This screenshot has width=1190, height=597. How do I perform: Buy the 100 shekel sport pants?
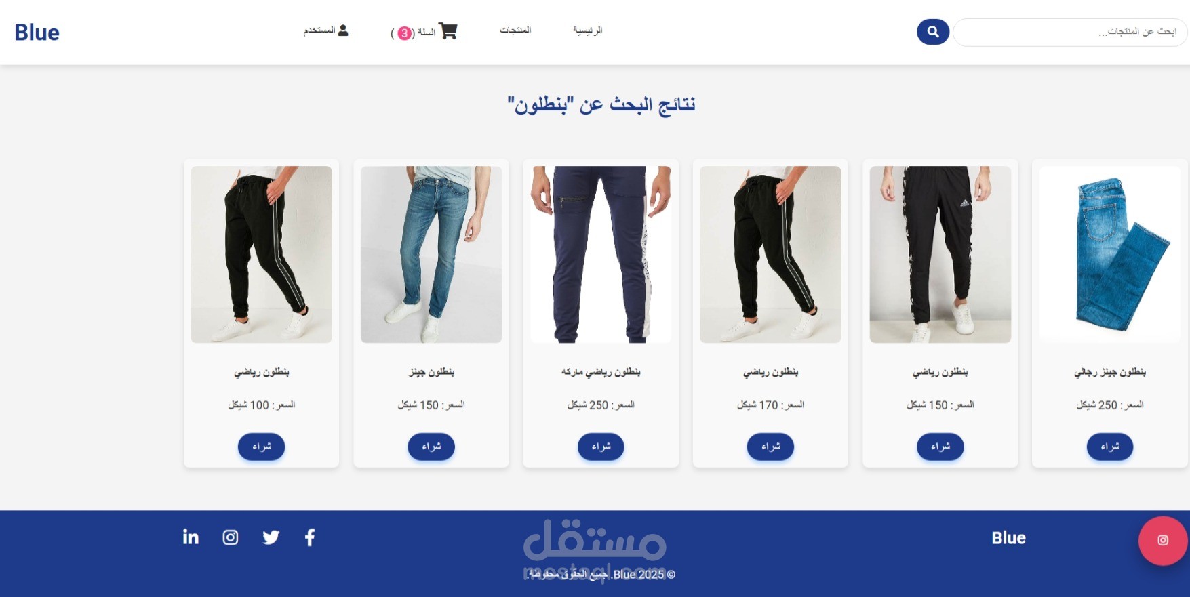(x=261, y=447)
